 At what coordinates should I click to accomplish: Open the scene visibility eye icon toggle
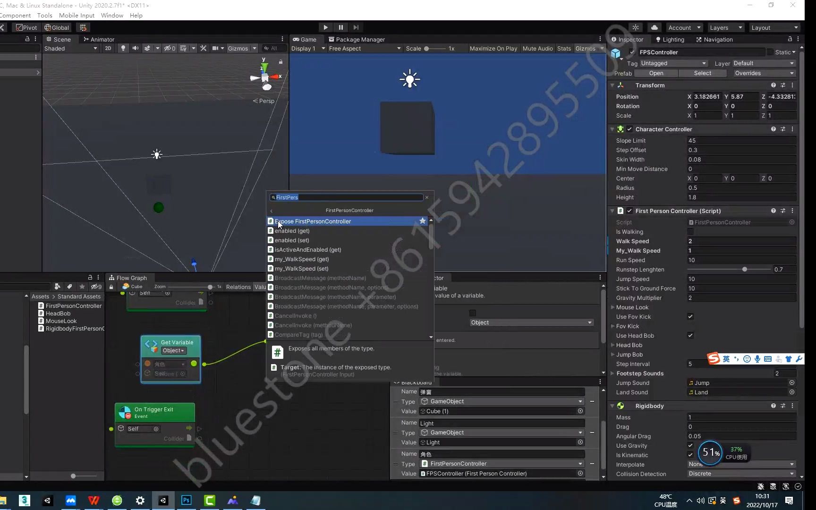[168, 48]
